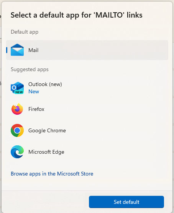Click the dialog title about MAILTO links
Screen dimensions: 174x213
pos(77,15)
